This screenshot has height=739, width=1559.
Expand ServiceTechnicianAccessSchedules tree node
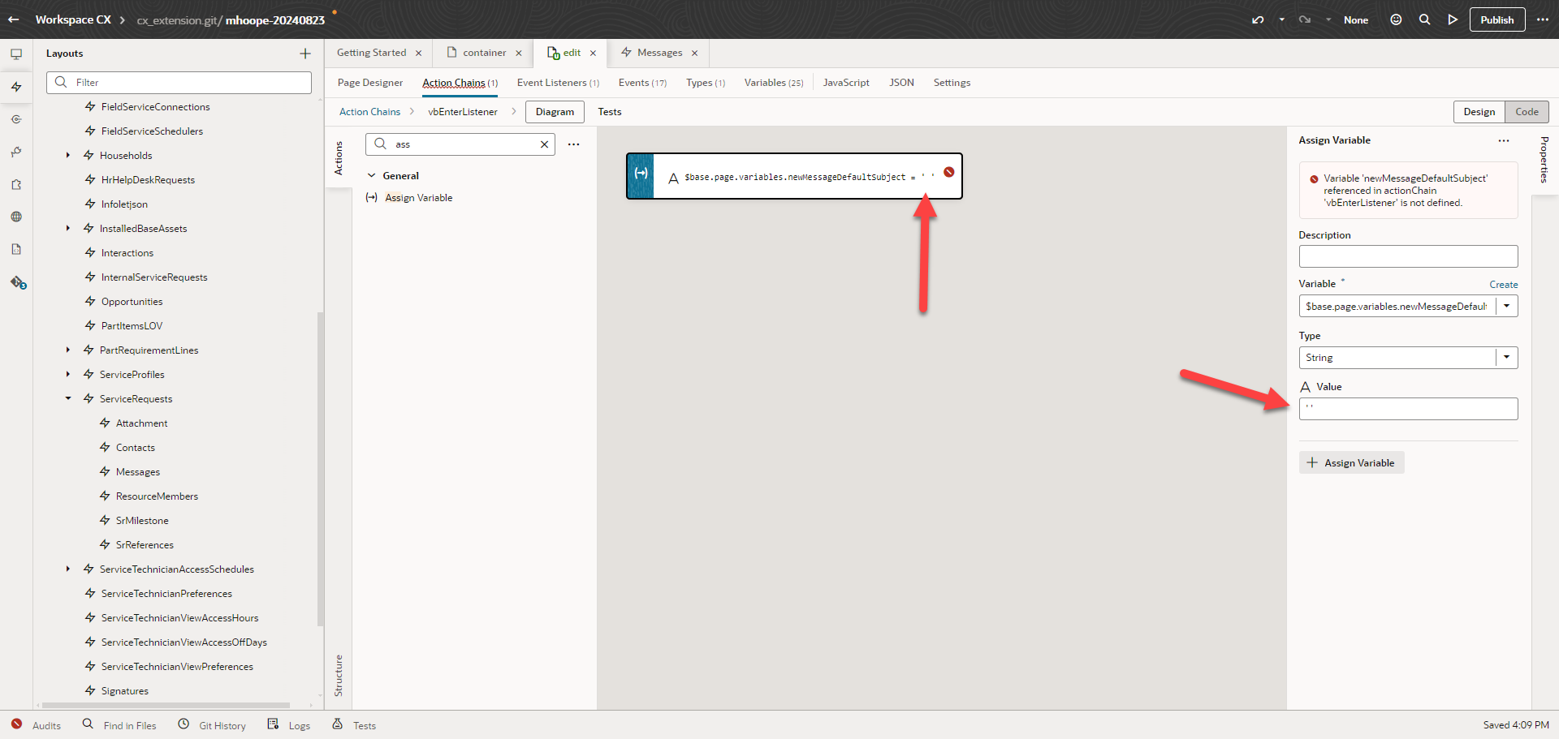68,569
